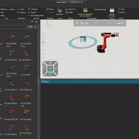139x139 pixels.
Task: Reset the simulation with rewind button
Action: click(82, 23)
